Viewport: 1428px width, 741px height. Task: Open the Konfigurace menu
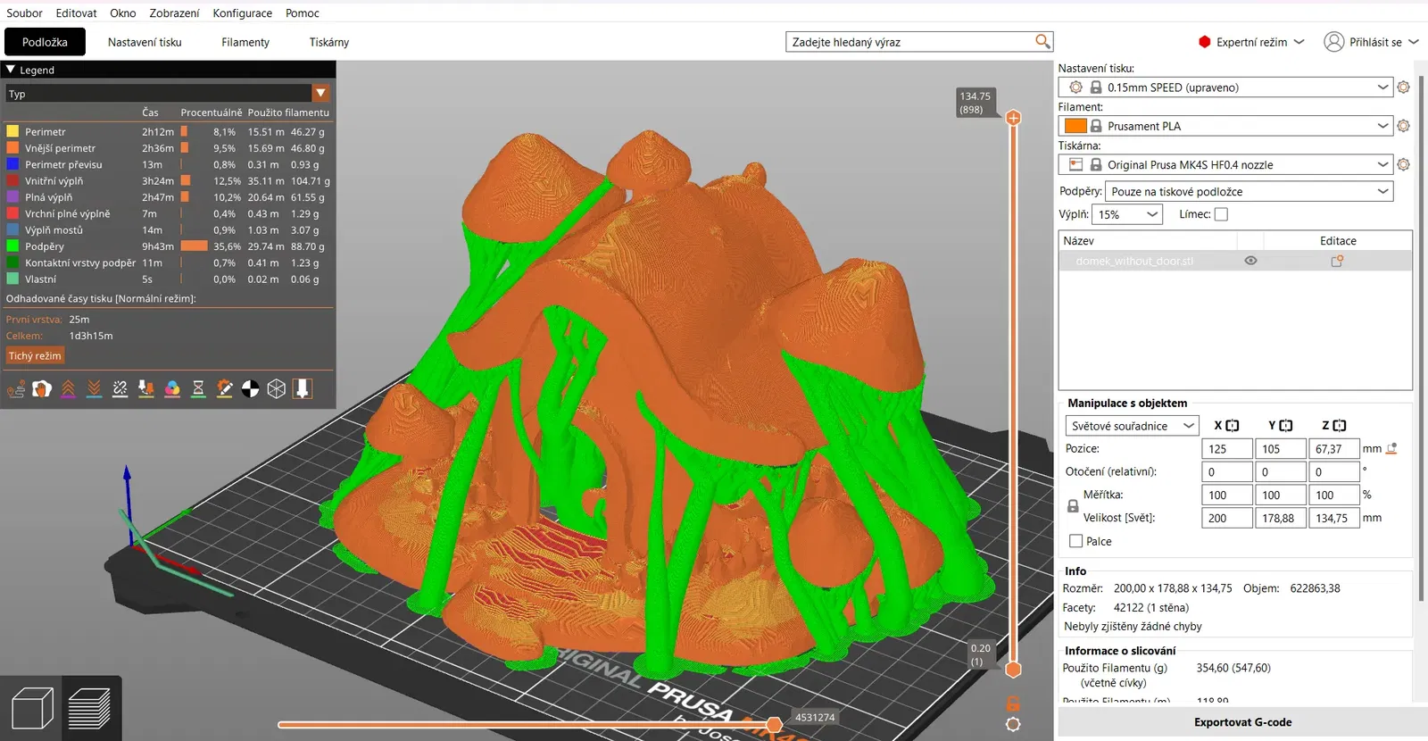pyautogui.click(x=242, y=13)
